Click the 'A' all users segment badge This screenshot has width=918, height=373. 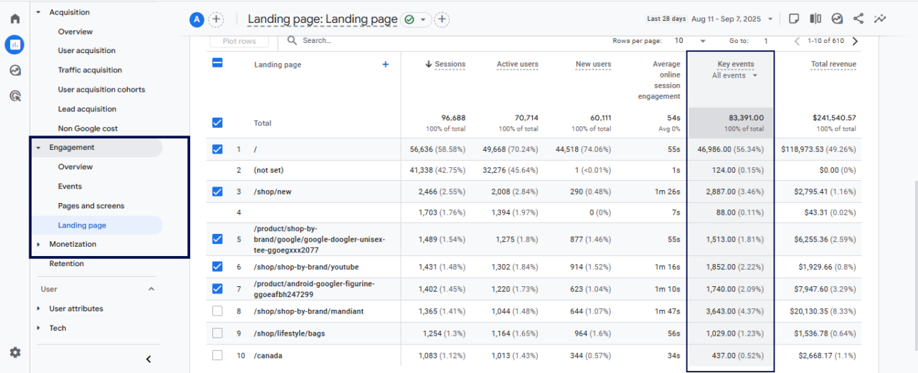click(x=197, y=19)
